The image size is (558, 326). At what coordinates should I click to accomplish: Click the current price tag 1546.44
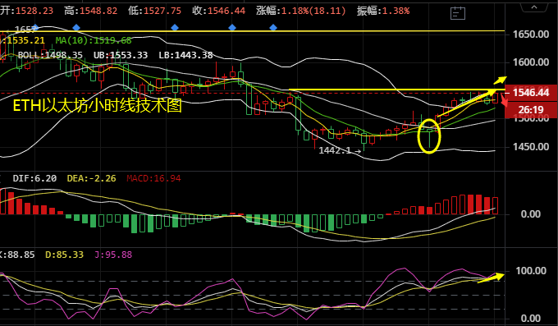click(531, 93)
